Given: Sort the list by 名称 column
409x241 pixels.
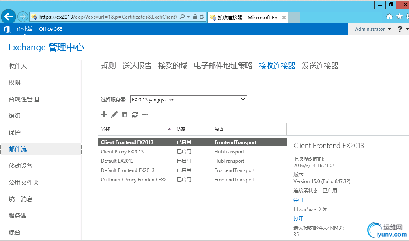Looking at the screenshot, I should click(x=136, y=129).
